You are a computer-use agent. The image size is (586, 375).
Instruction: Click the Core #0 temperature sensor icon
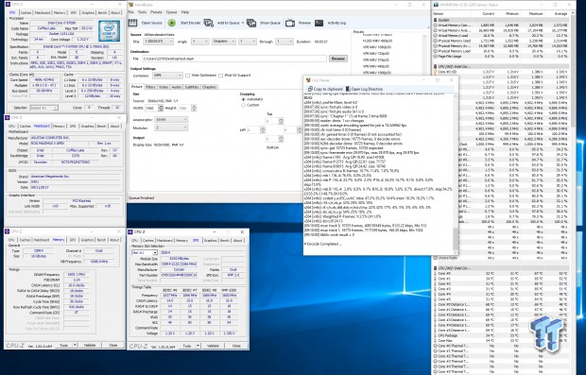point(436,273)
